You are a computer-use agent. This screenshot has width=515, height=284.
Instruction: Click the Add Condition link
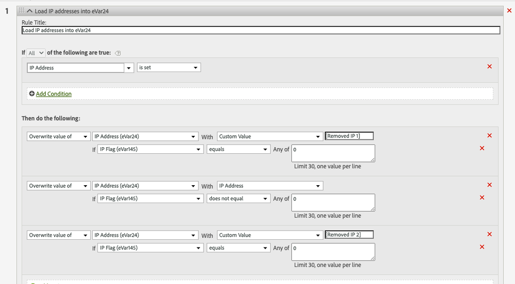[54, 94]
